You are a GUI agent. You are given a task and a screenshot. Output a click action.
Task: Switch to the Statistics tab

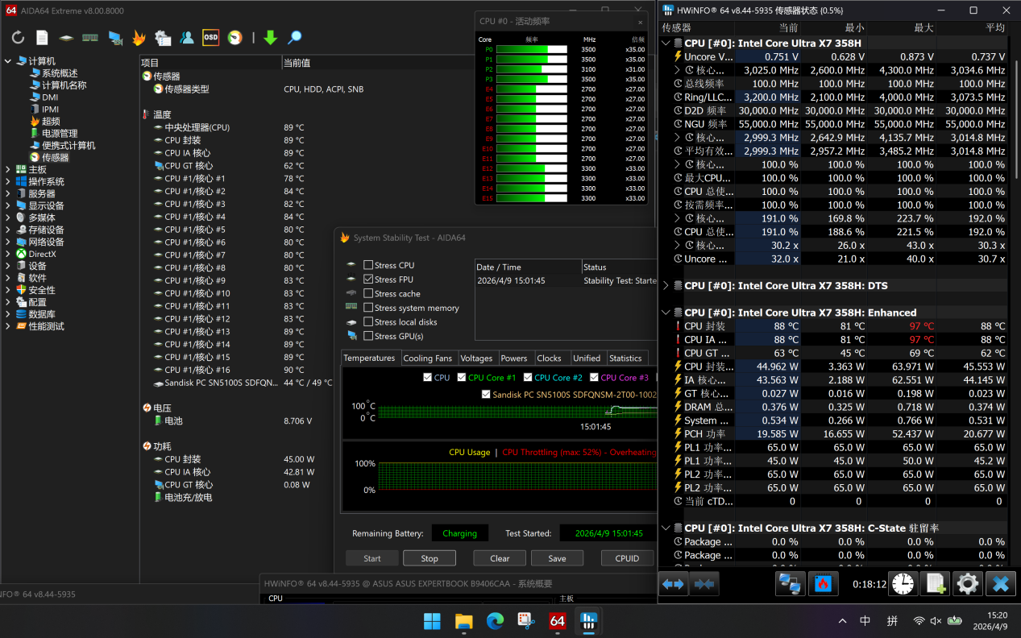625,358
